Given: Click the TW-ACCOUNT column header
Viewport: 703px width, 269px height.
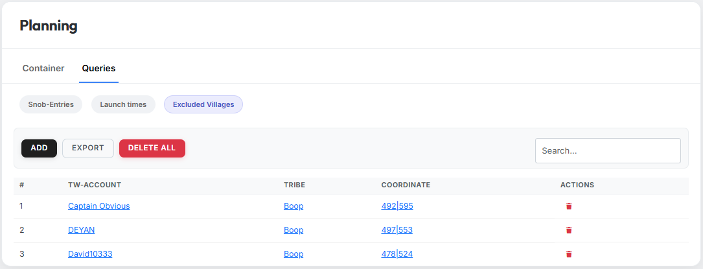Looking at the screenshot, I should (x=95, y=185).
